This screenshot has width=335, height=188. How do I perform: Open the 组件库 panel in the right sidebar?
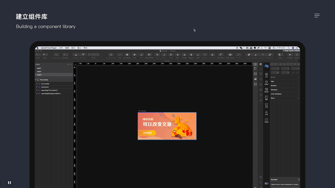click(267, 89)
